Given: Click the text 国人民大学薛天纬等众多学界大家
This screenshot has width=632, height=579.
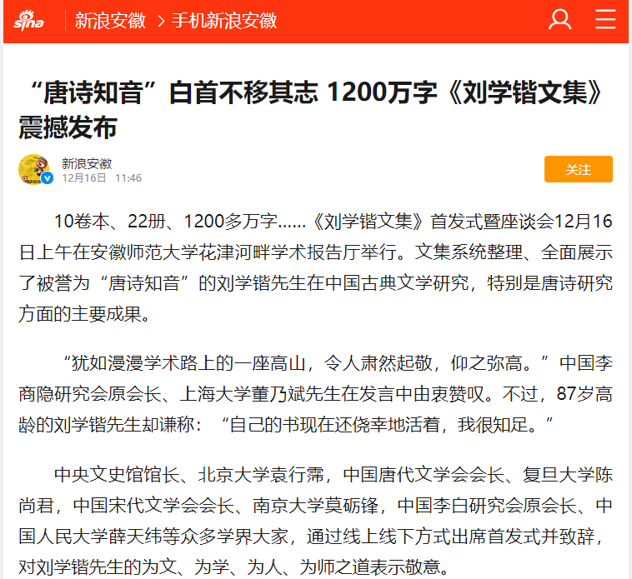Looking at the screenshot, I should [x=153, y=537].
